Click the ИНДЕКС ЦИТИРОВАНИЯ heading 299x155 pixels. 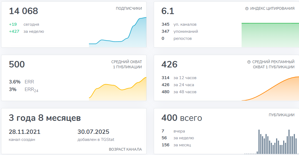click(272, 9)
